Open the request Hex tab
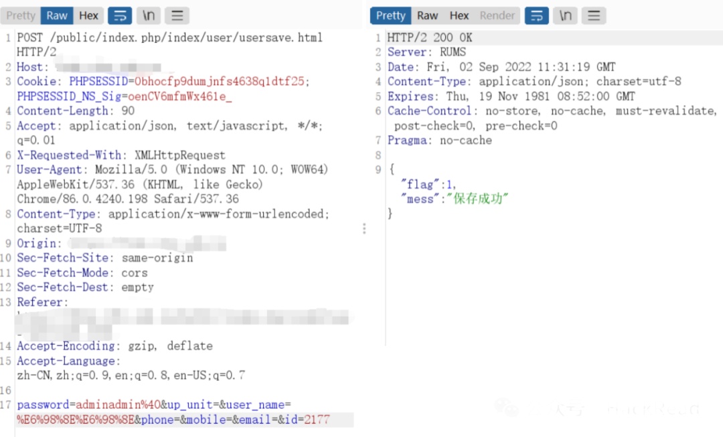 pyautogui.click(x=88, y=15)
